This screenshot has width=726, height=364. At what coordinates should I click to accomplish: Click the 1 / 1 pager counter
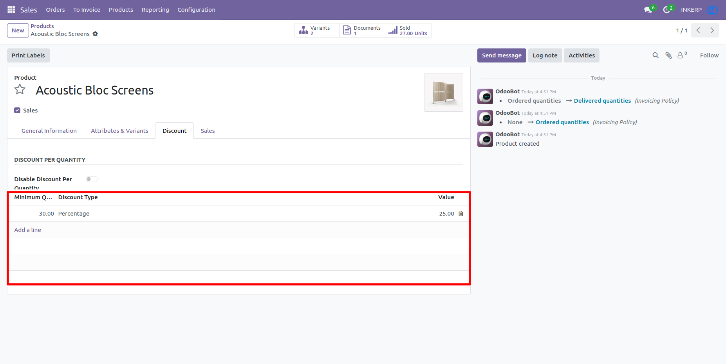pos(682,30)
